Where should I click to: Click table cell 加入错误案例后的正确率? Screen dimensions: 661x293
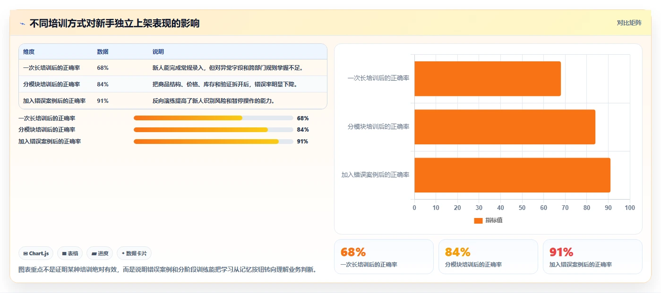(x=54, y=101)
